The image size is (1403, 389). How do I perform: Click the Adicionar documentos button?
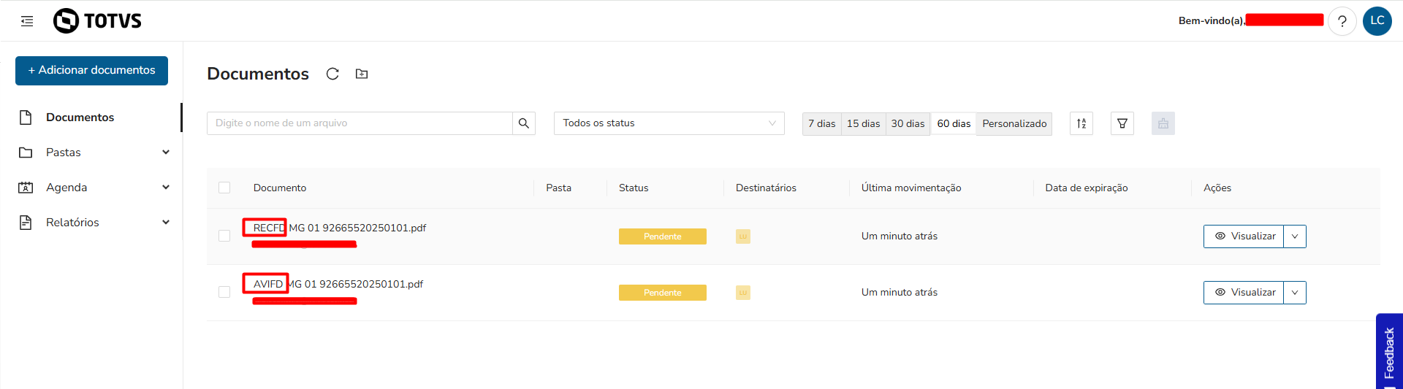point(91,70)
